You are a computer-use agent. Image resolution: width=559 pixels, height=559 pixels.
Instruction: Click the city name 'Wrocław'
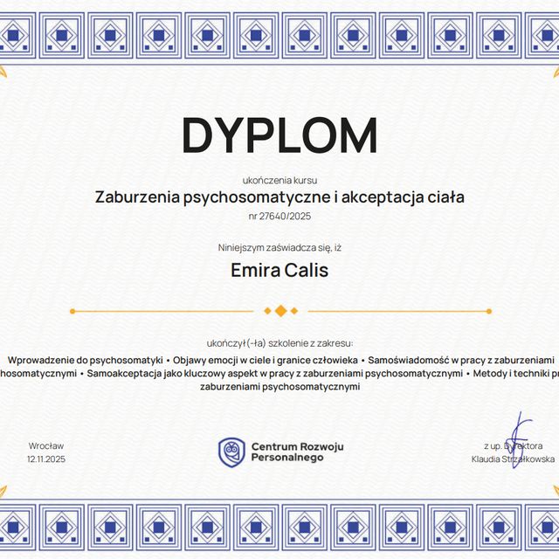pyautogui.click(x=46, y=446)
